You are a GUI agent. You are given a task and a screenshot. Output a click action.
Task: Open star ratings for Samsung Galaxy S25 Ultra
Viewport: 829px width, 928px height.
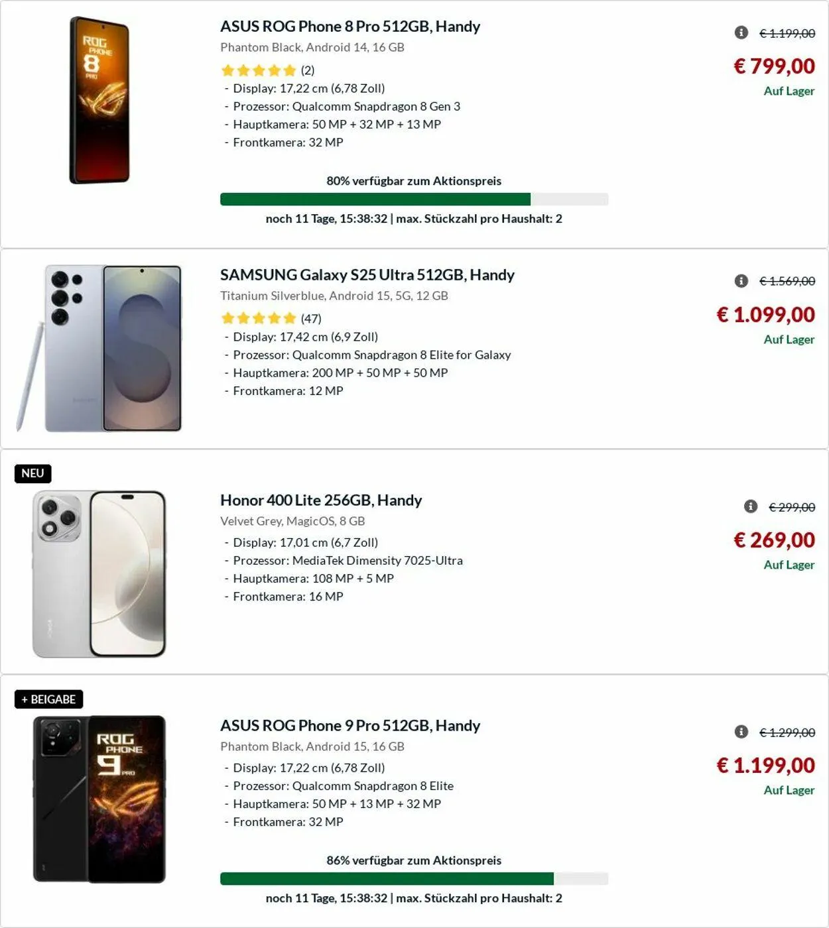[x=259, y=319]
